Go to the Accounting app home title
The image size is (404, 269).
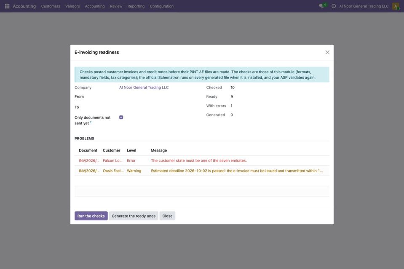(x=24, y=6)
